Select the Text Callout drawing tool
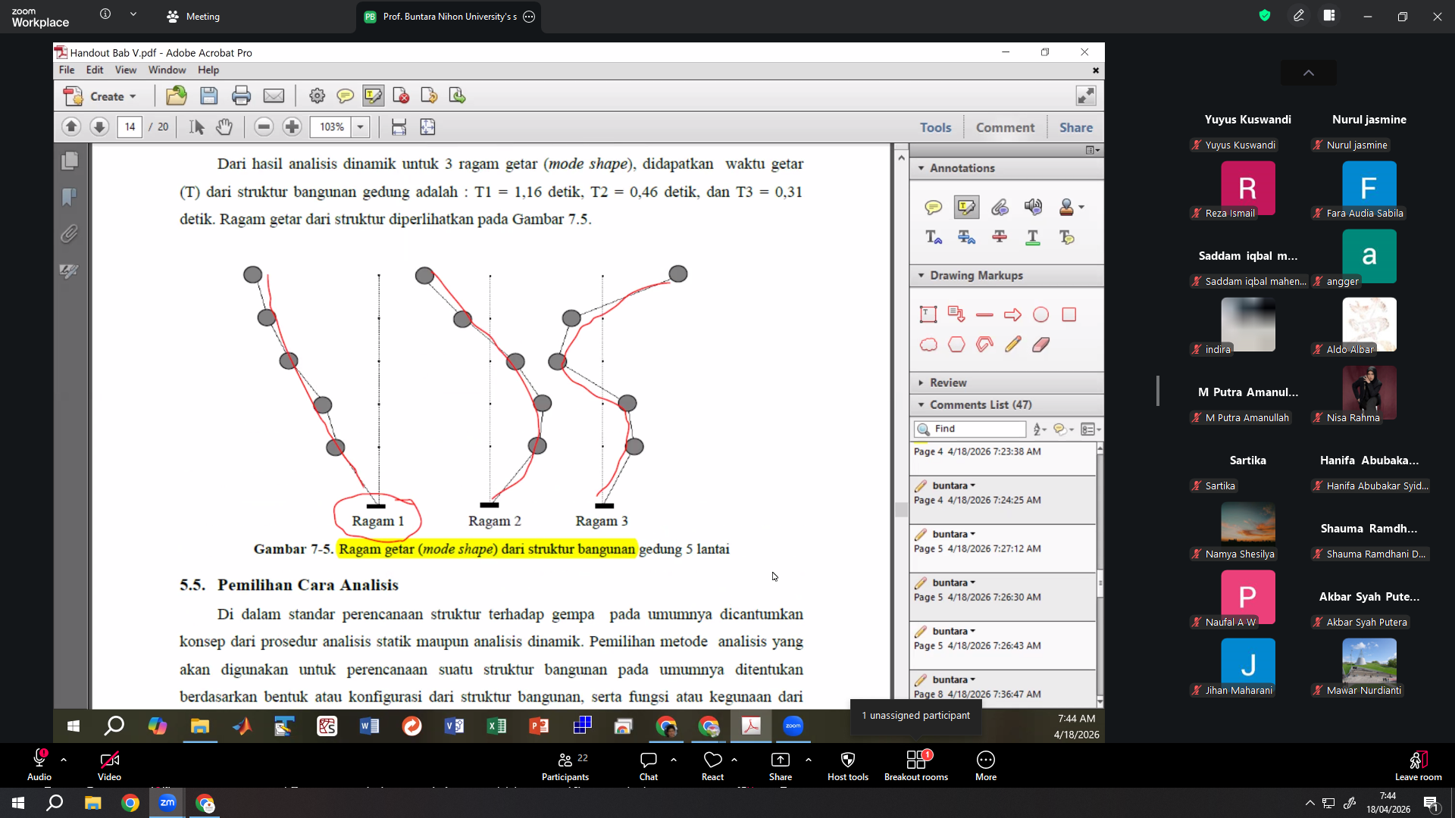 [x=956, y=314]
